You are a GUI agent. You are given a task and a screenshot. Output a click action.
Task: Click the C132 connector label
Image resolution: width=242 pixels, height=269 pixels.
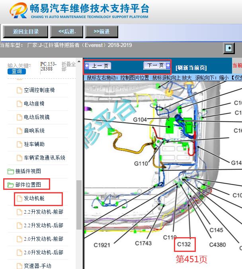tap(184, 244)
